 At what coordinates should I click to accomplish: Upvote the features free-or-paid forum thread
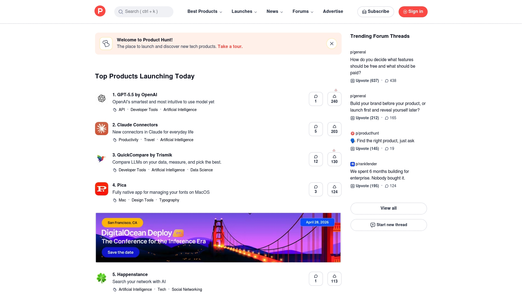tap(365, 81)
